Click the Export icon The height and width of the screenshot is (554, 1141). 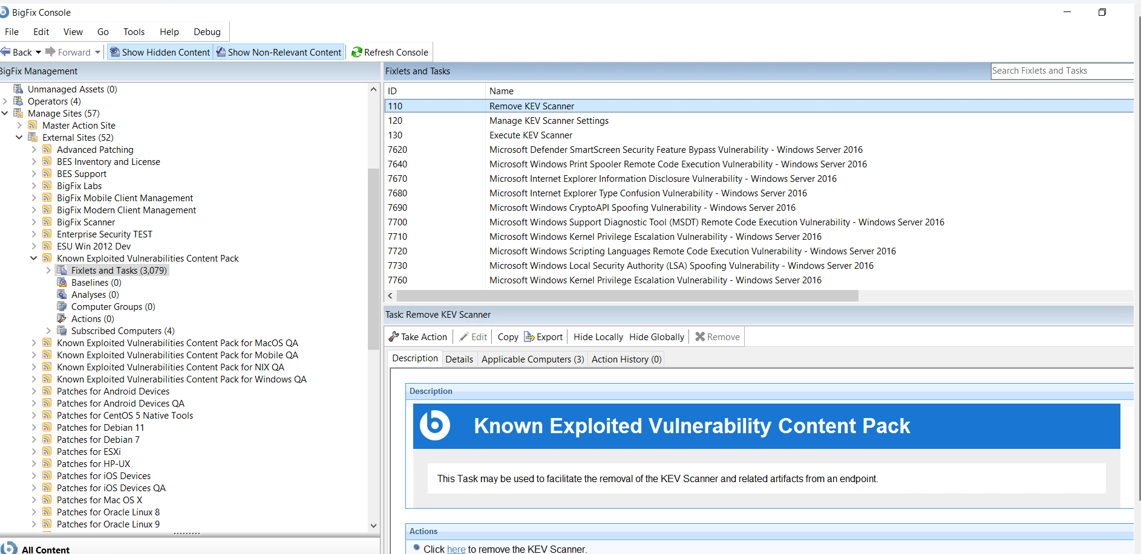pyautogui.click(x=529, y=337)
